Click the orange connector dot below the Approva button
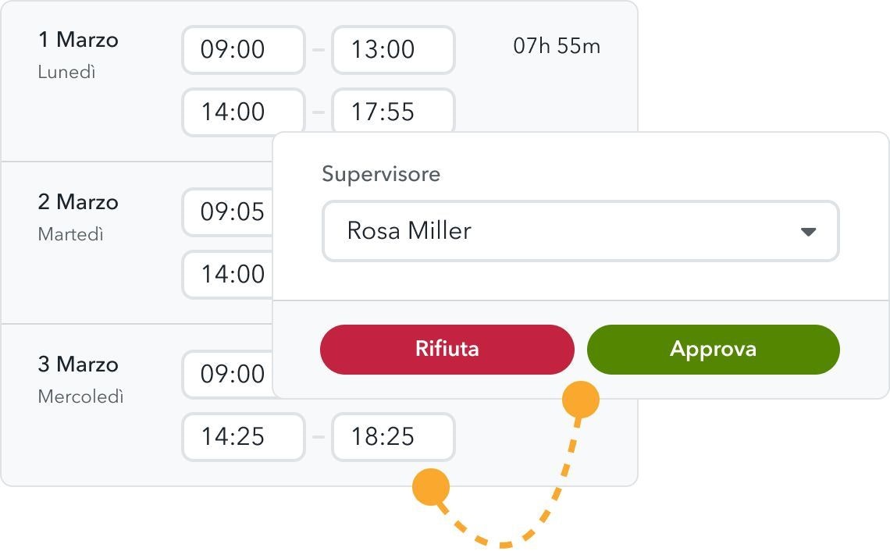Screen dimensions: 890x551 (x=580, y=400)
